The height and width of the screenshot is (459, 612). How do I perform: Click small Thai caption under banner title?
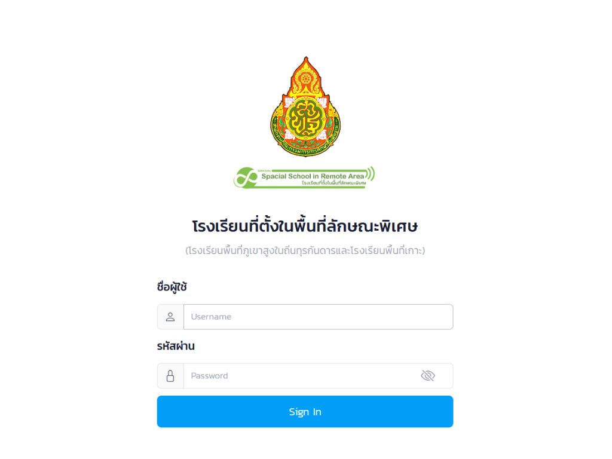[333, 183]
